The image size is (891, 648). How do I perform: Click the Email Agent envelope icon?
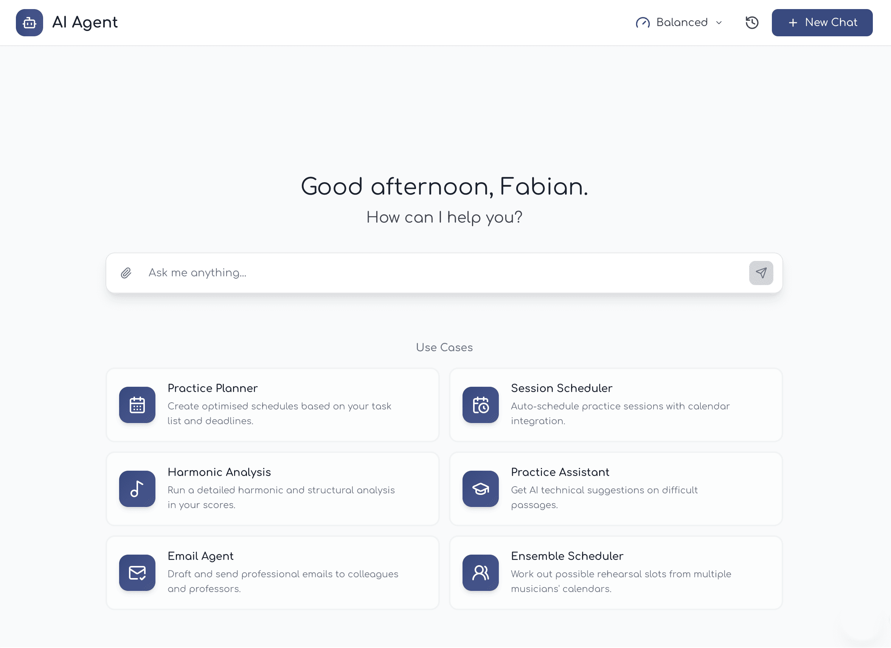(137, 573)
